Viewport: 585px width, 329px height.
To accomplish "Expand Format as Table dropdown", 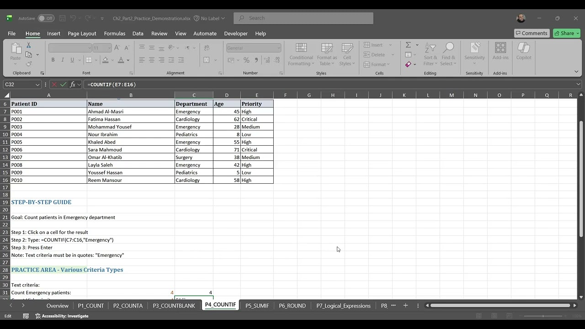I will (327, 55).
